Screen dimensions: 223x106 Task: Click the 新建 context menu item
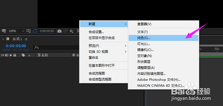(104, 24)
